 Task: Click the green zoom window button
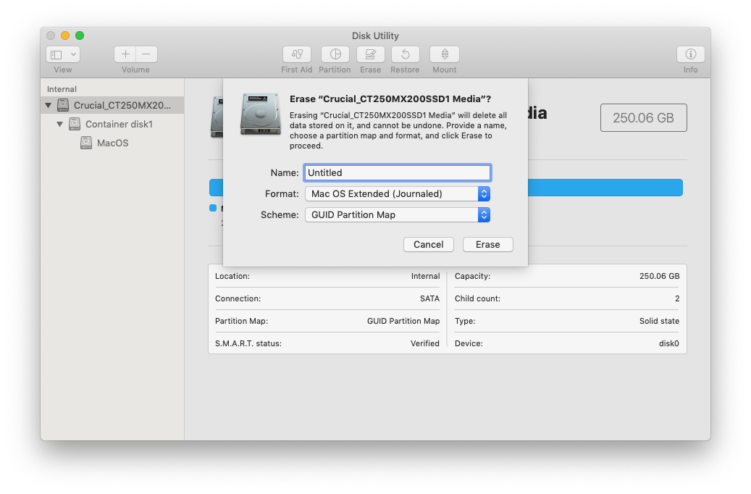pyautogui.click(x=80, y=35)
